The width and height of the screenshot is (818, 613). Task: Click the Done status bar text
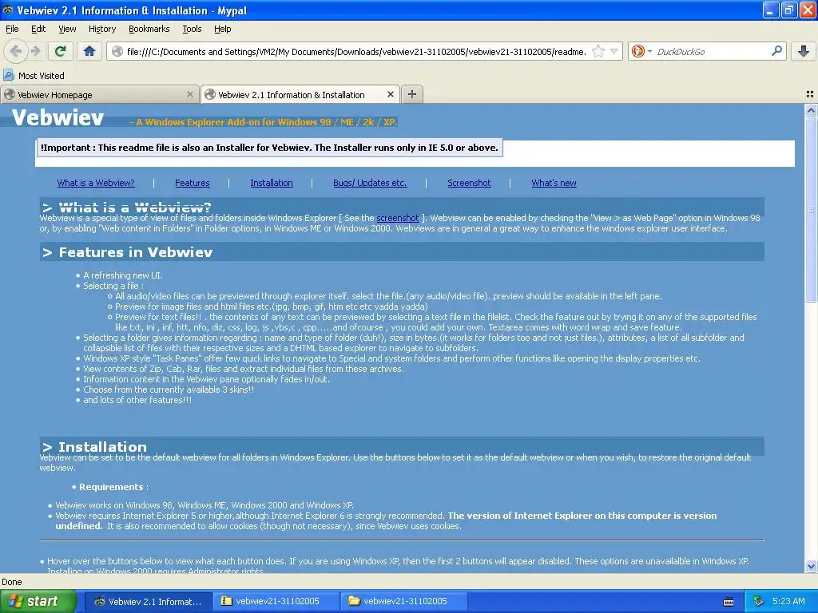pyautogui.click(x=11, y=582)
